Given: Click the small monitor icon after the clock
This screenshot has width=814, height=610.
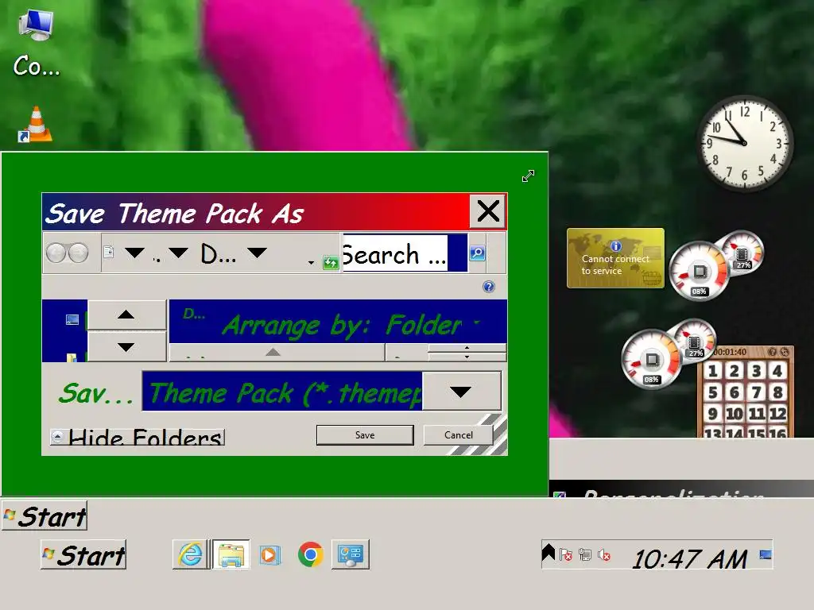Looking at the screenshot, I should point(766,555).
